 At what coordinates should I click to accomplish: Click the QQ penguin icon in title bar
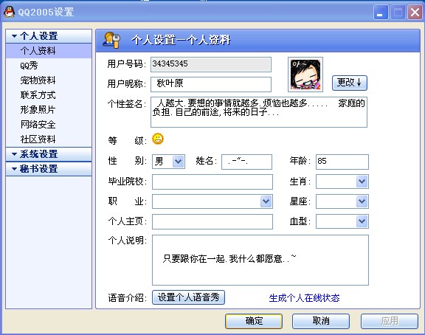(x=9, y=12)
